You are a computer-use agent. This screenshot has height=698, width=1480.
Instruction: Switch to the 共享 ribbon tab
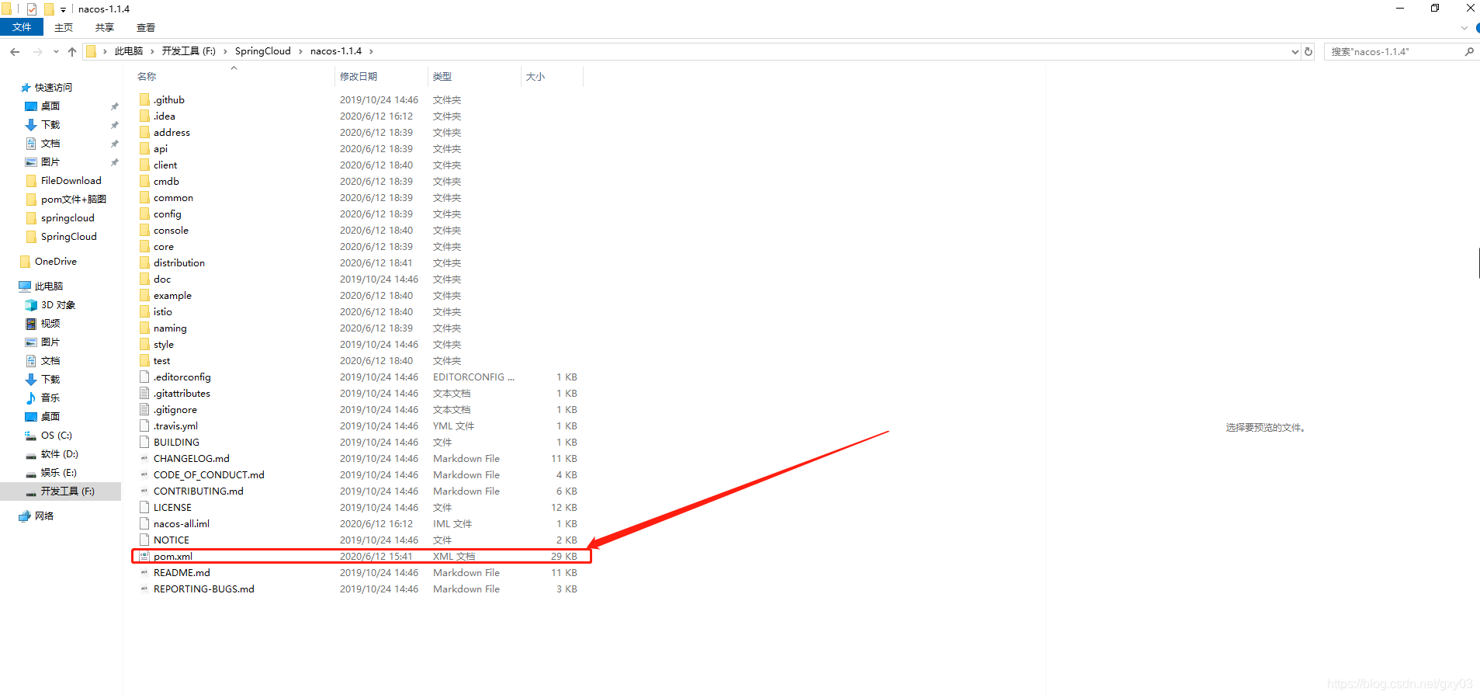(105, 27)
